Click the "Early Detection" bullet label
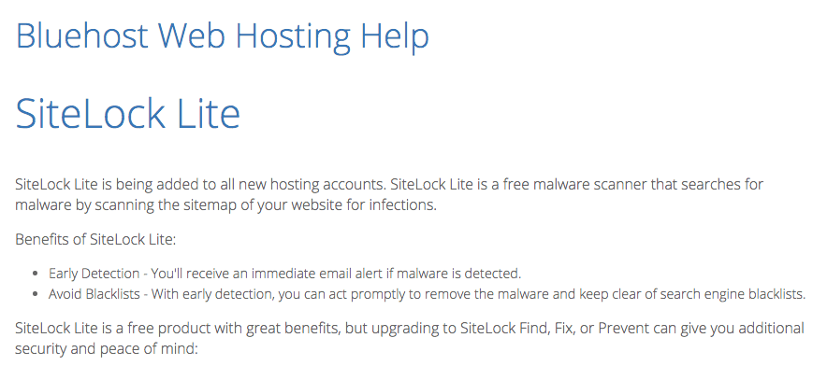The height and width of the screenshot is (366, 827). pos(94,274)
